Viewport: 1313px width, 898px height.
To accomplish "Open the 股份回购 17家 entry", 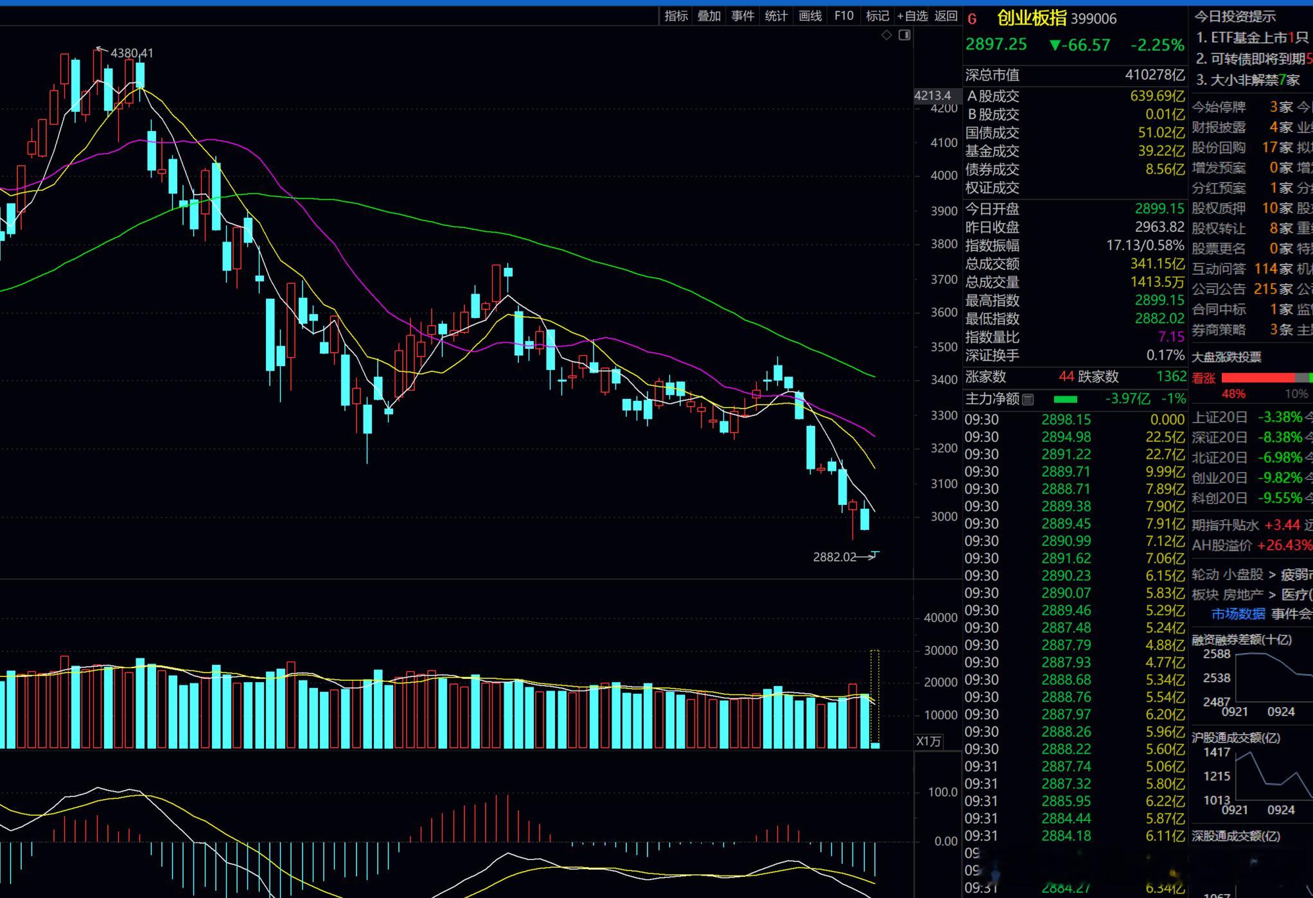I will (x=1242, y=148).
